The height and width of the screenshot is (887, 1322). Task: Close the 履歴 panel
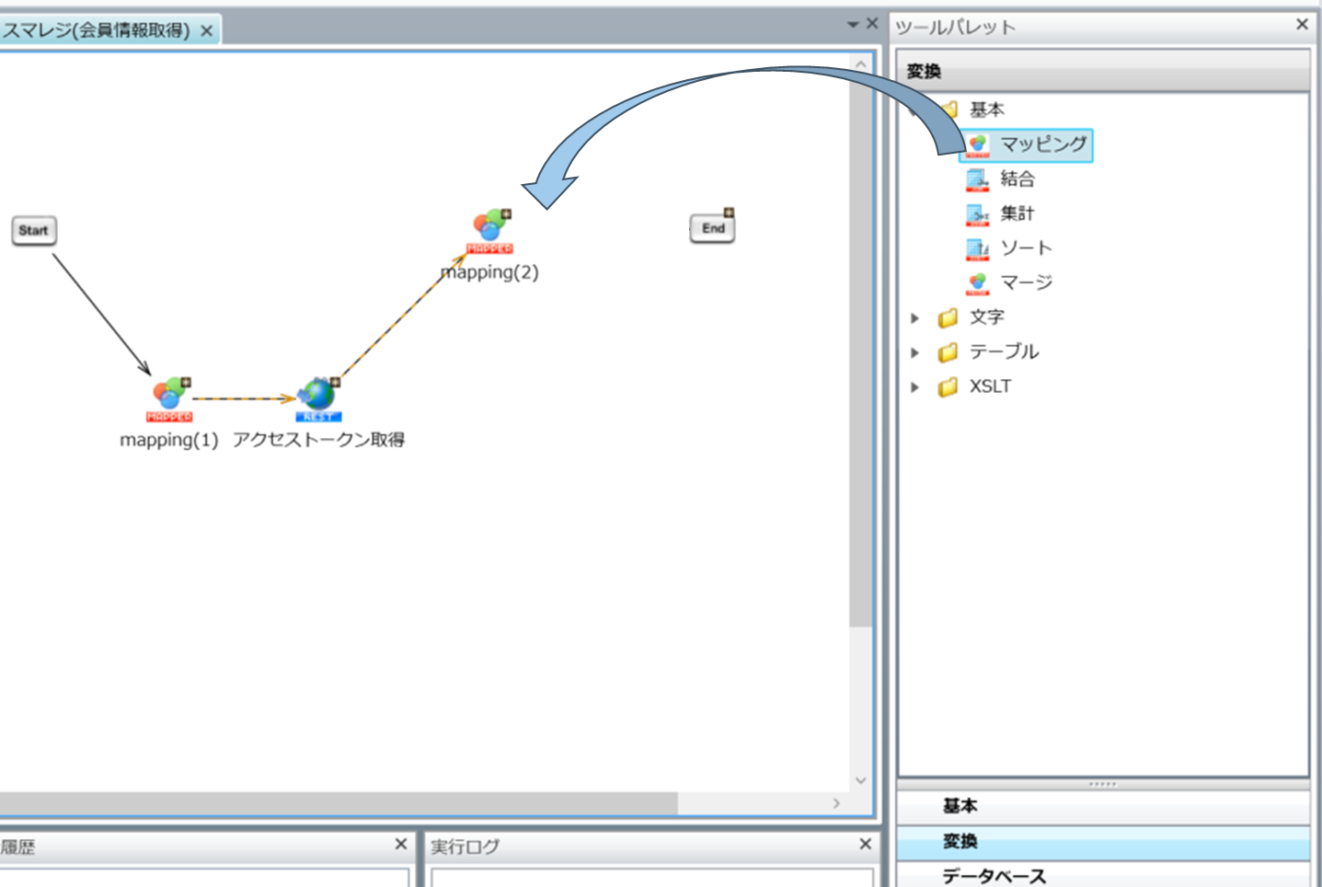point(401,844)
